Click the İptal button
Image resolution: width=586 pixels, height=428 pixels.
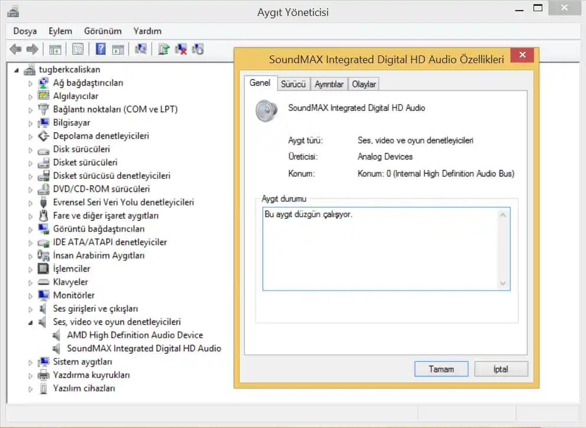[500, 369]
